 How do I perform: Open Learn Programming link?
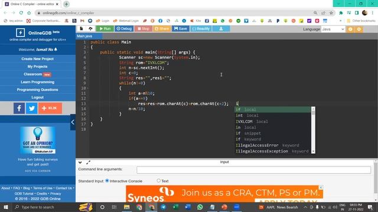pyautogui.click(x=38, y=82)
